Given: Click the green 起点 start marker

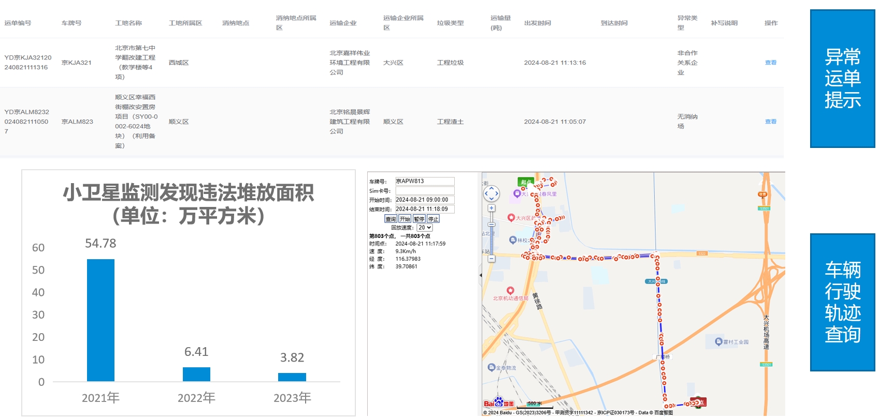Looking at the screenshot, I should pos(526,182).
